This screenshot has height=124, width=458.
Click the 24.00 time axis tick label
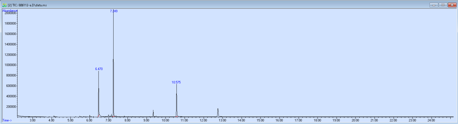(431, 120)
